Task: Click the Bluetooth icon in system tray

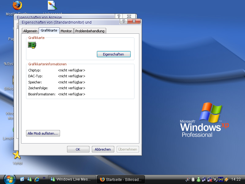Action: point(193,179)
